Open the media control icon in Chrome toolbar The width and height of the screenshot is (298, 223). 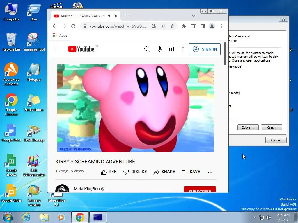coord(193,26)
